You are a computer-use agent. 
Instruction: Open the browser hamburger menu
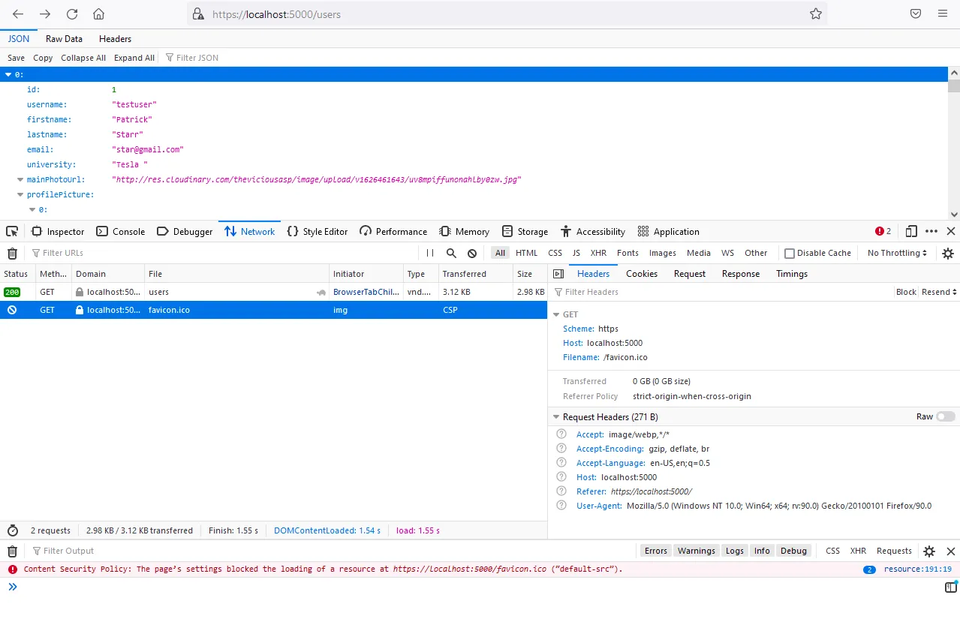tap(943, 14)
